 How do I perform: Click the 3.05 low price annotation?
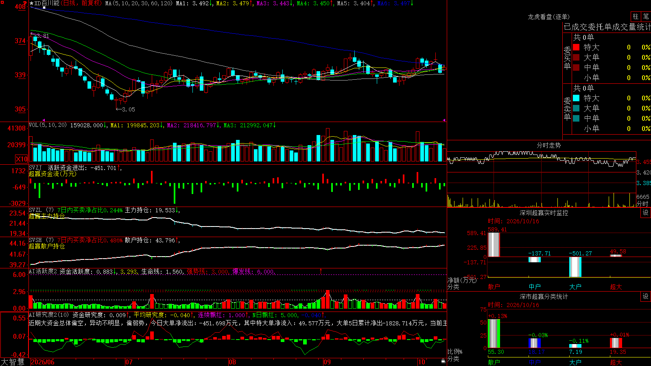pyautogui.click(x=125, y=109)
